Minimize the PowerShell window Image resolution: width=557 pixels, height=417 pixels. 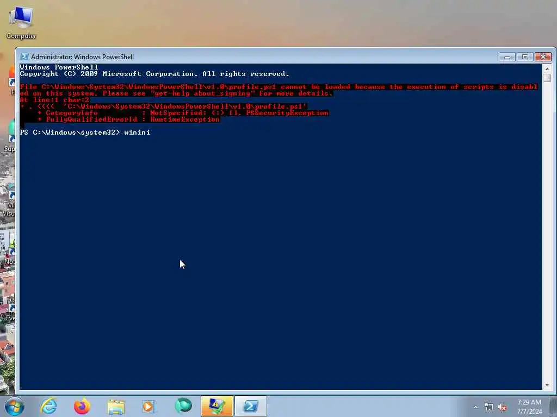coord(507,57)
